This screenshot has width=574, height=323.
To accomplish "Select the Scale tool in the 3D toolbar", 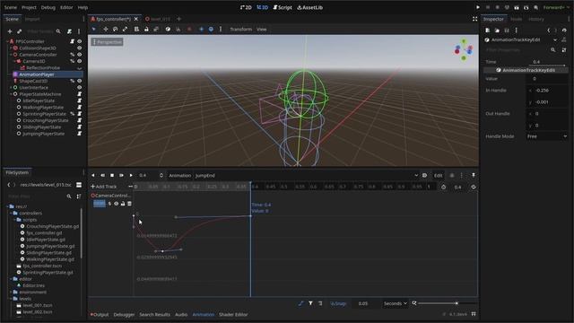I will pos(125,29).
